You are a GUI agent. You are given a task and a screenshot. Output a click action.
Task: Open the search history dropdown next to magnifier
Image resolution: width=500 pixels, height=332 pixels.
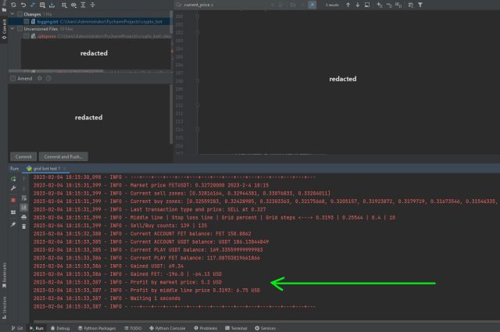click(179, 5)
